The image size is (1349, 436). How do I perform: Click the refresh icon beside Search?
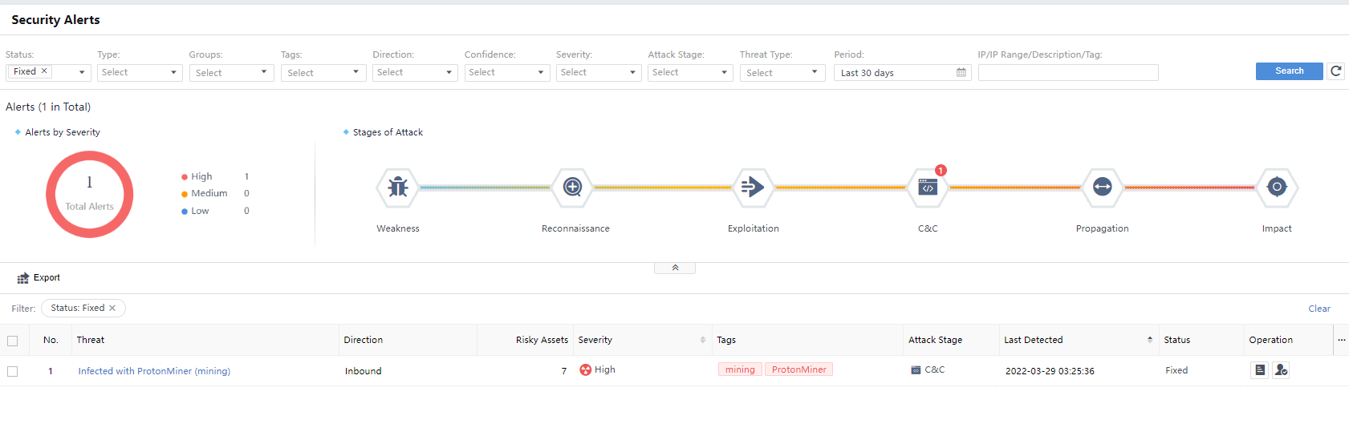tap(1335, 71)
